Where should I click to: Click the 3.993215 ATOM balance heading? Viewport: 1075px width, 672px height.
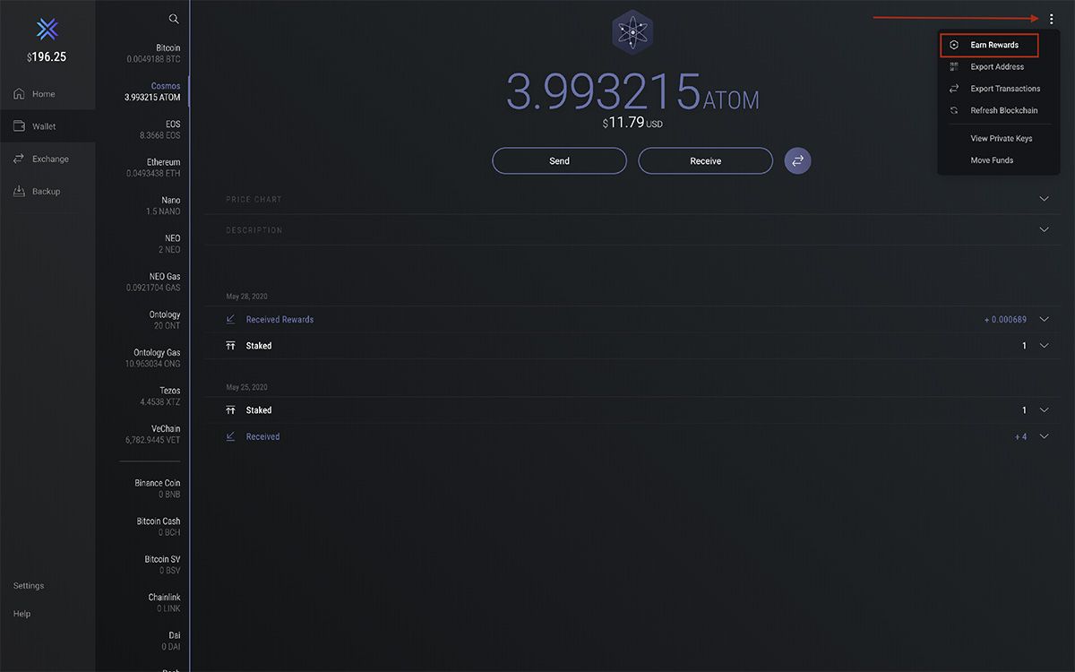tap(632, 90)
